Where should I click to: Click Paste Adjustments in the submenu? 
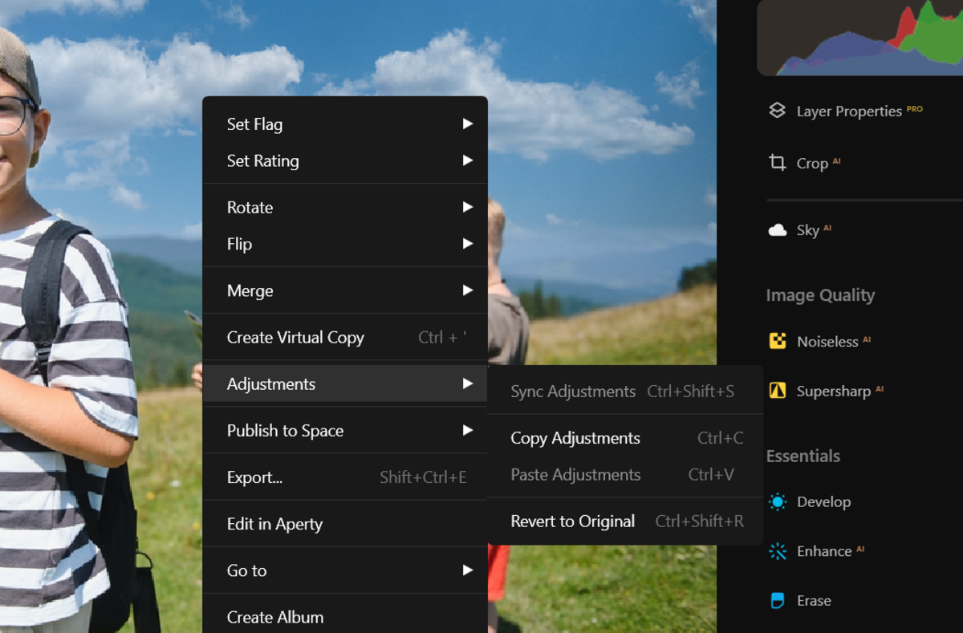click(625, 475)
